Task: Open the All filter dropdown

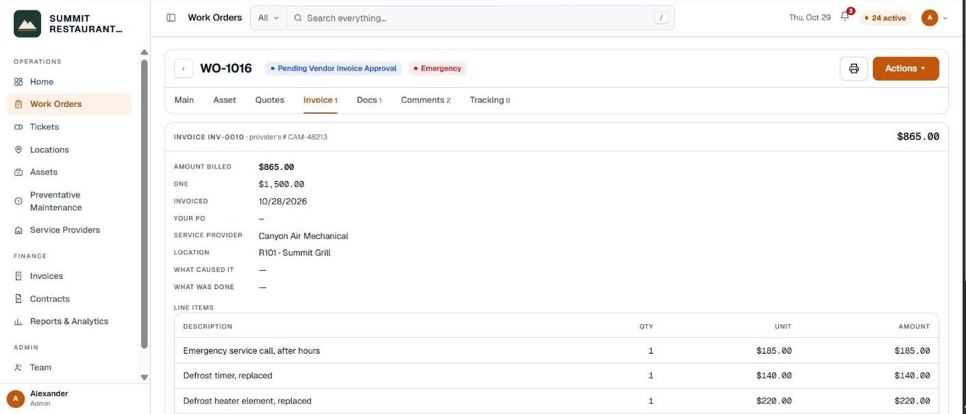Action: (x=268, y=18)
